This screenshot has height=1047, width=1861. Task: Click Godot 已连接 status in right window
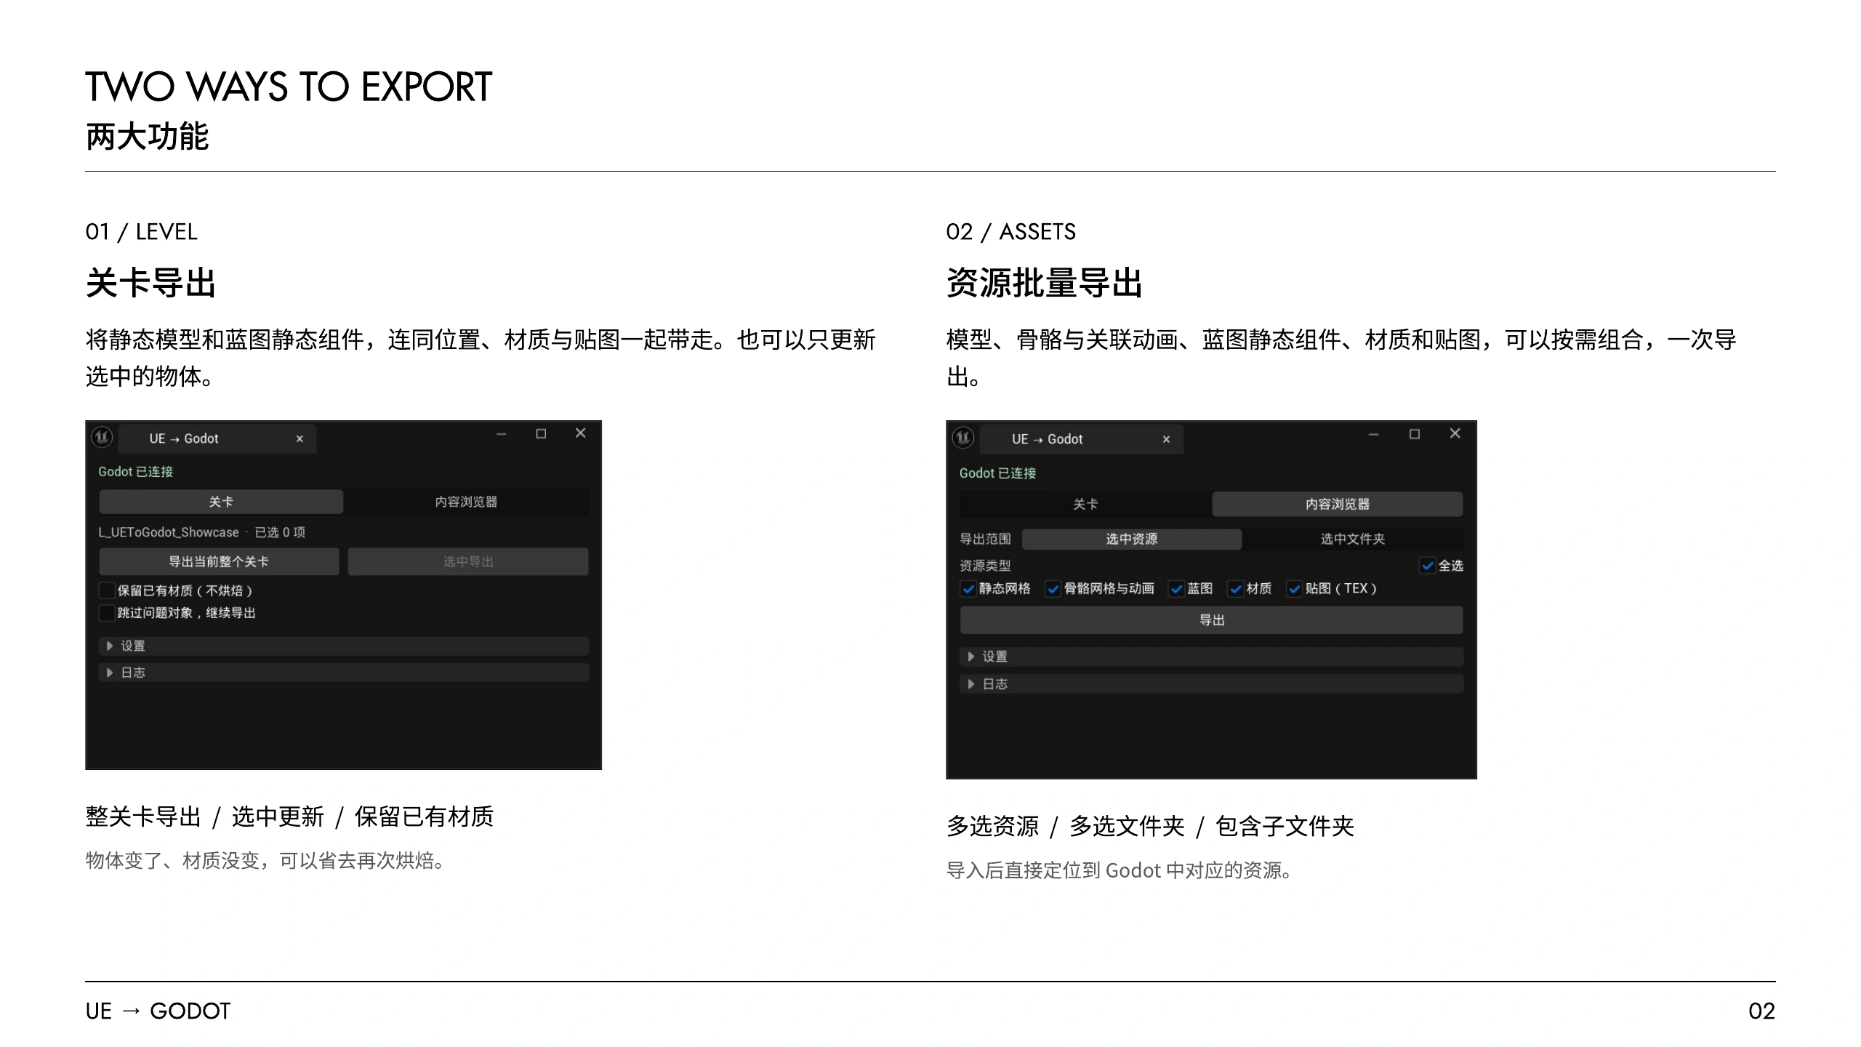[x=997, y=473]
